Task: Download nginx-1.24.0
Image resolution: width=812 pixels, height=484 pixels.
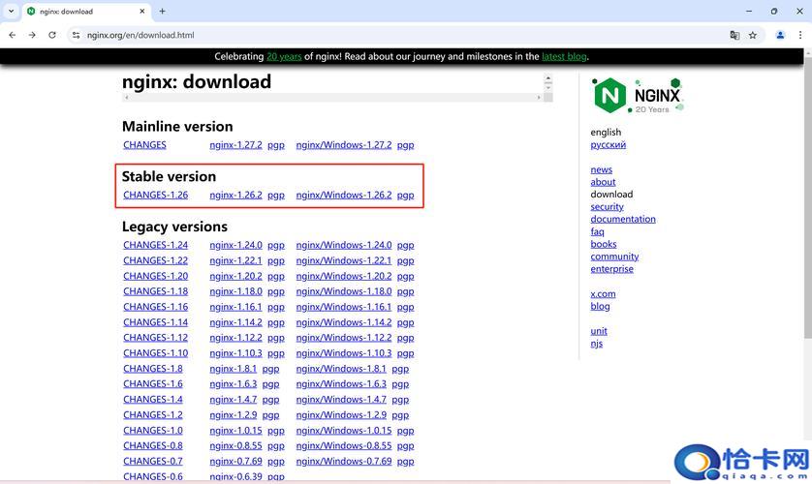Action: [235, 245]
